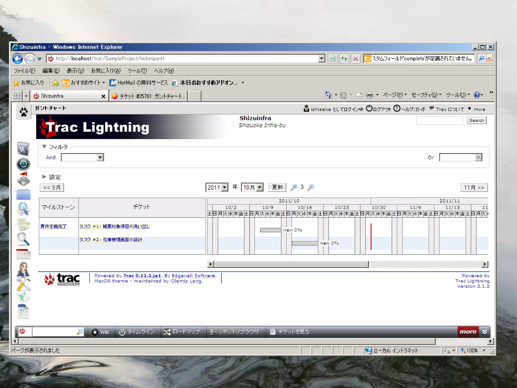Open the month 10月 dropdown
The height and width of the screenshot is (388, 517).
click(260, 187)
